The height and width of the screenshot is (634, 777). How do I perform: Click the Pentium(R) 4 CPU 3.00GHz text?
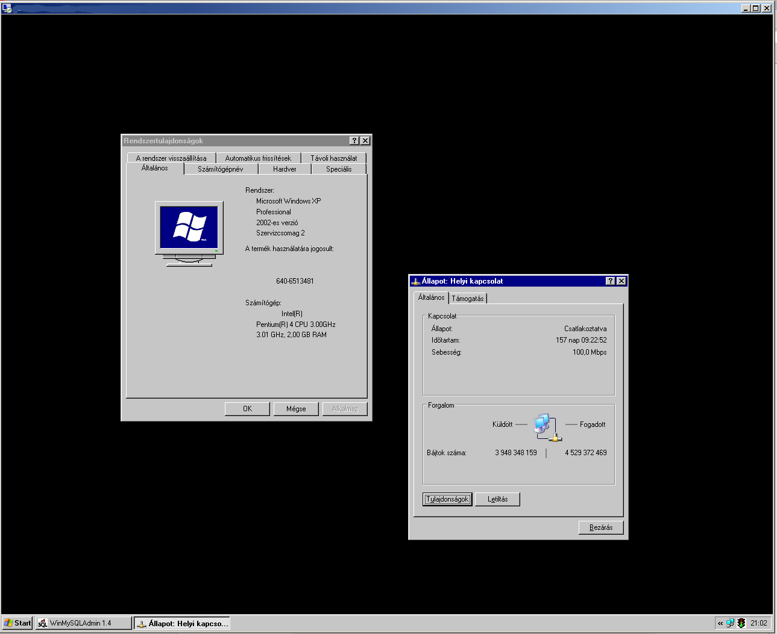pyautogui.click(x=295, y=325)
